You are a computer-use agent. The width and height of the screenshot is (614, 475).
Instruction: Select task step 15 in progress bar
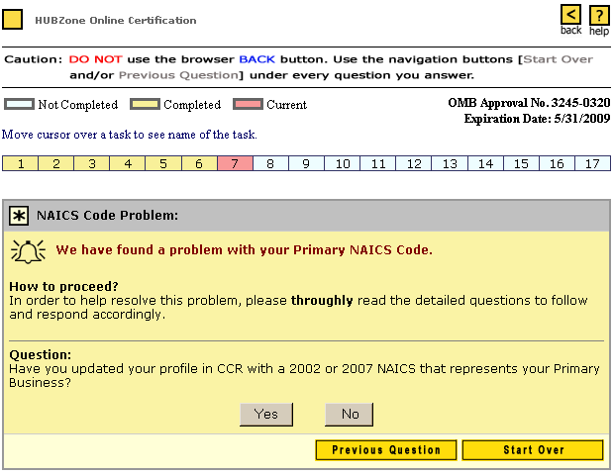click(521, 164)
